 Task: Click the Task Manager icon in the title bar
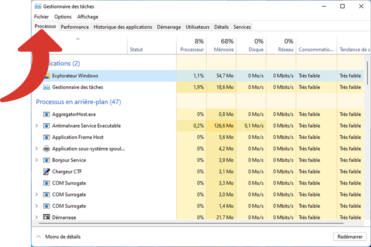click(x=38, y=6)
